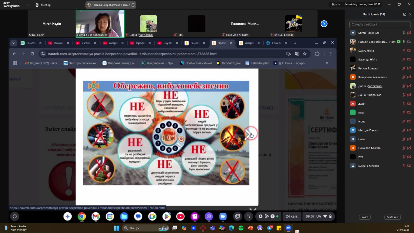Viewport: 414px width, 233px height.
Task: Open the apps grid in bookmarks bar
Action: (x=15, y=63)
